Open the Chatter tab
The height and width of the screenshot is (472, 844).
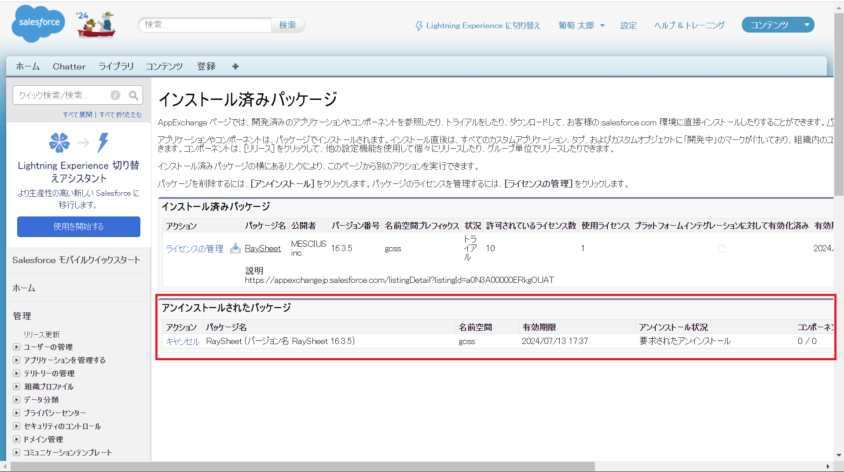69,66
